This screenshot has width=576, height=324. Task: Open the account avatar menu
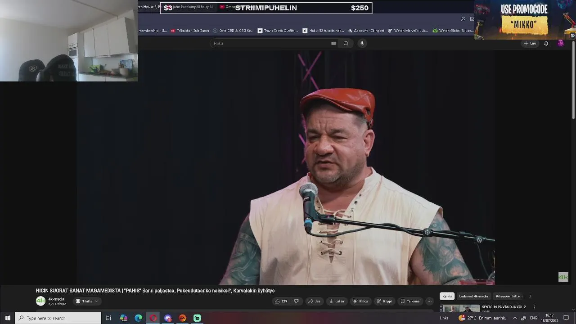coord(560,43)
